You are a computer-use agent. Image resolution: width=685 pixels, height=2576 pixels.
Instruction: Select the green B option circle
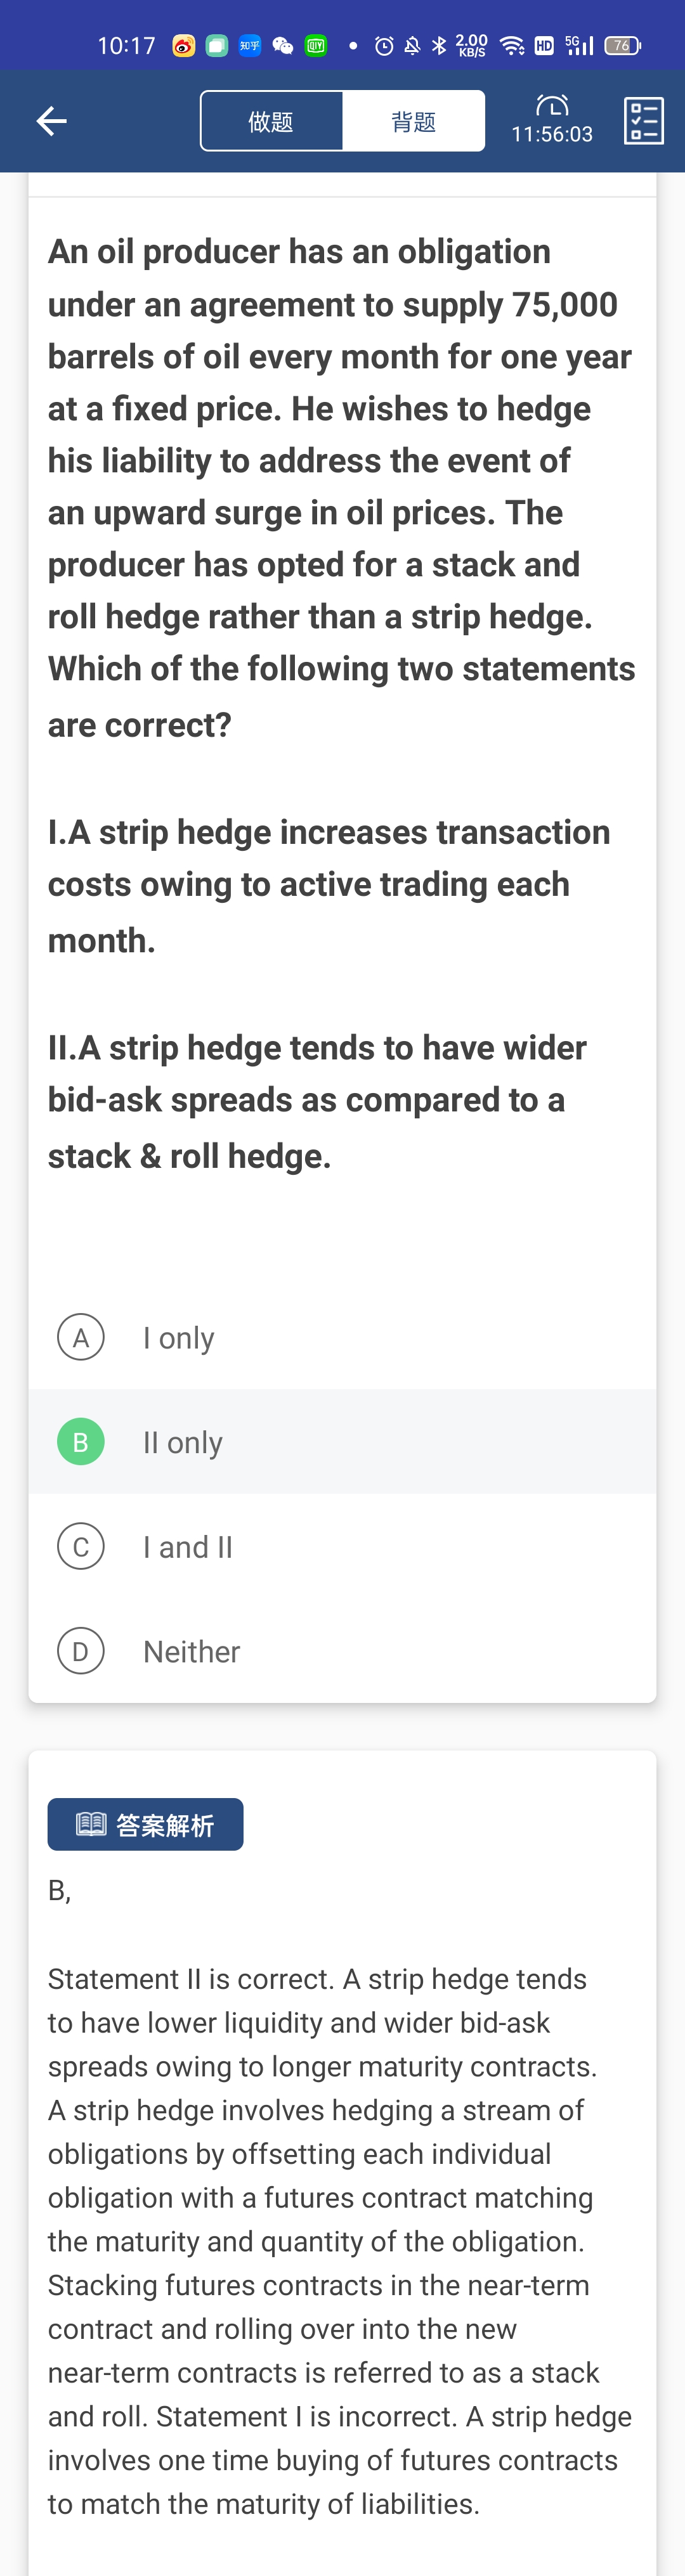pyautogui.click(x=81, y=1442)
